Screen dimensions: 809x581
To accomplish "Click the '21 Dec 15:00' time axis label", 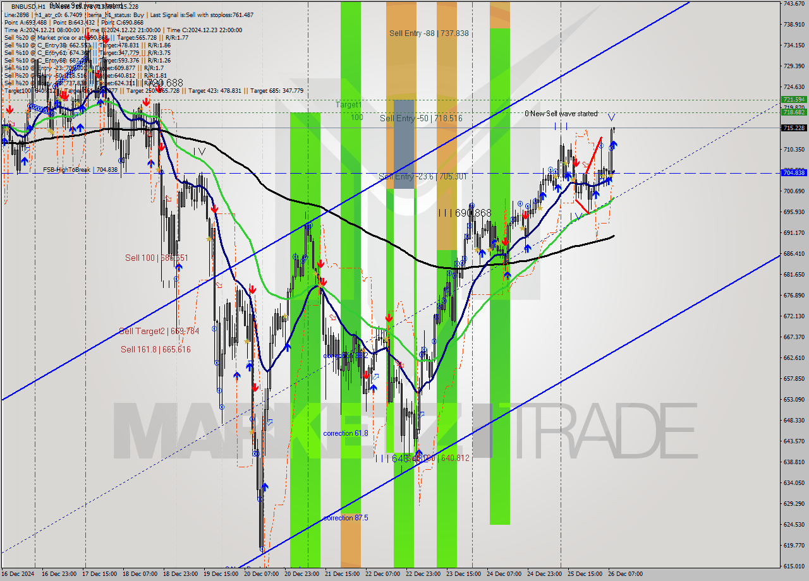I will coord(342,574).
